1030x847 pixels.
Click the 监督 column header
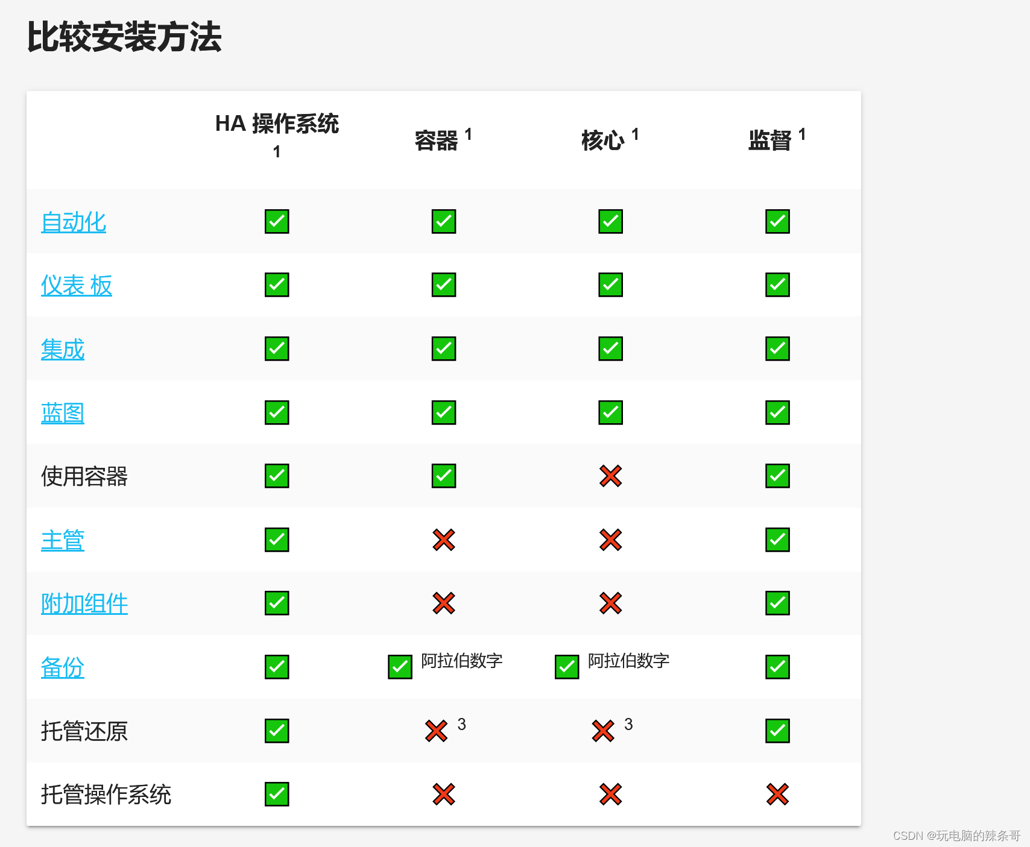coord(777,139)
